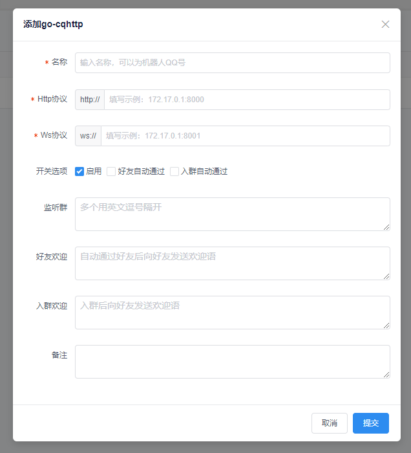Image resolution: width=411 pixels, height=453 pixels.
Task: Click the 名称 input field
Action: 233,63
